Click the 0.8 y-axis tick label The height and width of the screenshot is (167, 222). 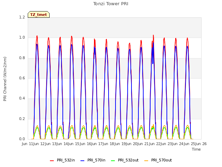(x=22, y=58)
